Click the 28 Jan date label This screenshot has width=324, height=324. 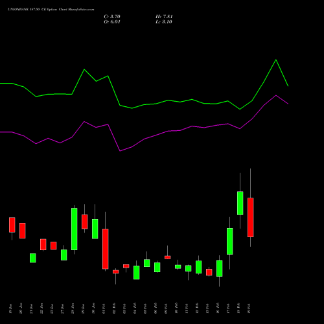click(73, 308)
